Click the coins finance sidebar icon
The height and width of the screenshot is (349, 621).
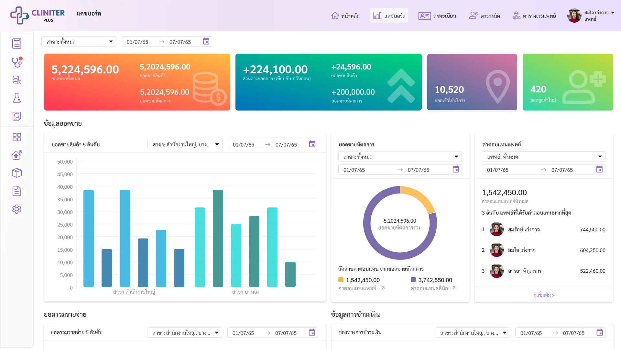(17, 80)
